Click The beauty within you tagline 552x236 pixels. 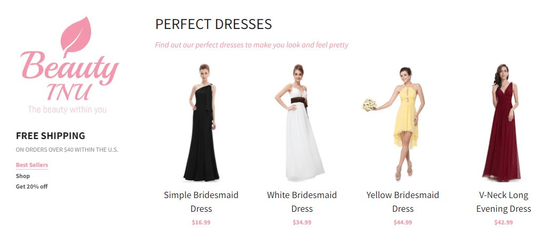point(67,110)
